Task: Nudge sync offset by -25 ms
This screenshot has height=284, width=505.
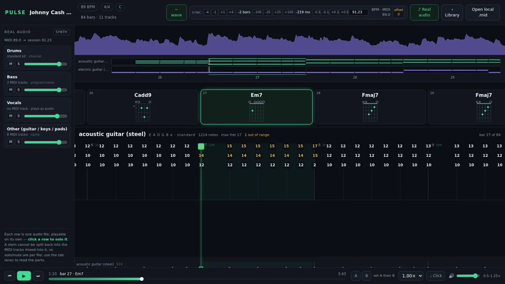Action: (x=268, y=12)
